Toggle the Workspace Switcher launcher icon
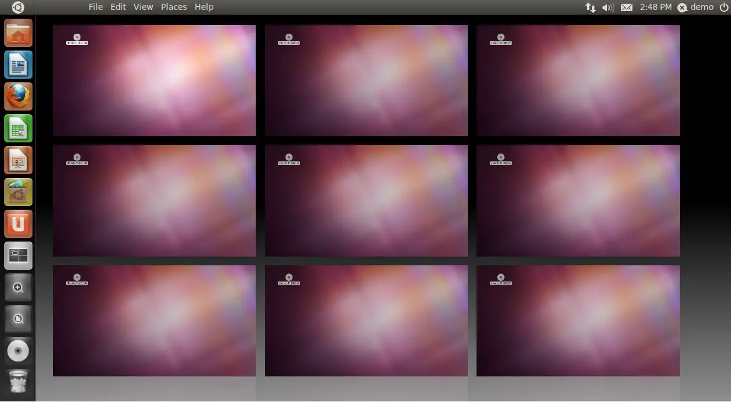This screenshot has height=402, width=731. tap(18, 256)
